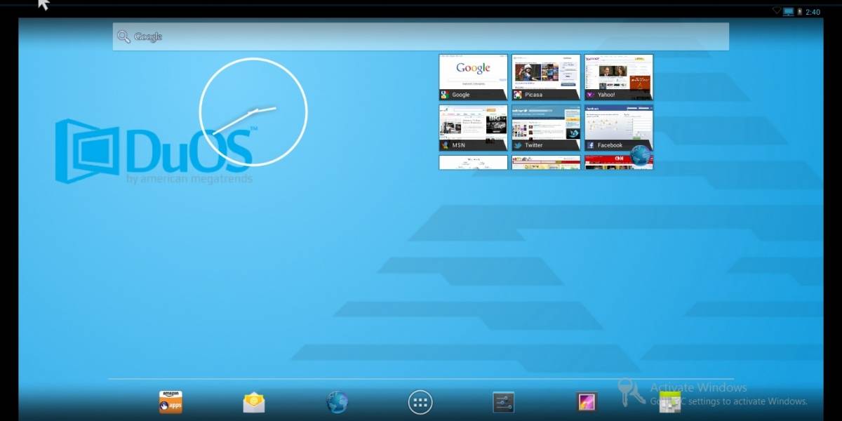This screenshot has width=842, height=421.
Task: Open the MSN bookmark thumbnail
Action: tap(473, 128)
